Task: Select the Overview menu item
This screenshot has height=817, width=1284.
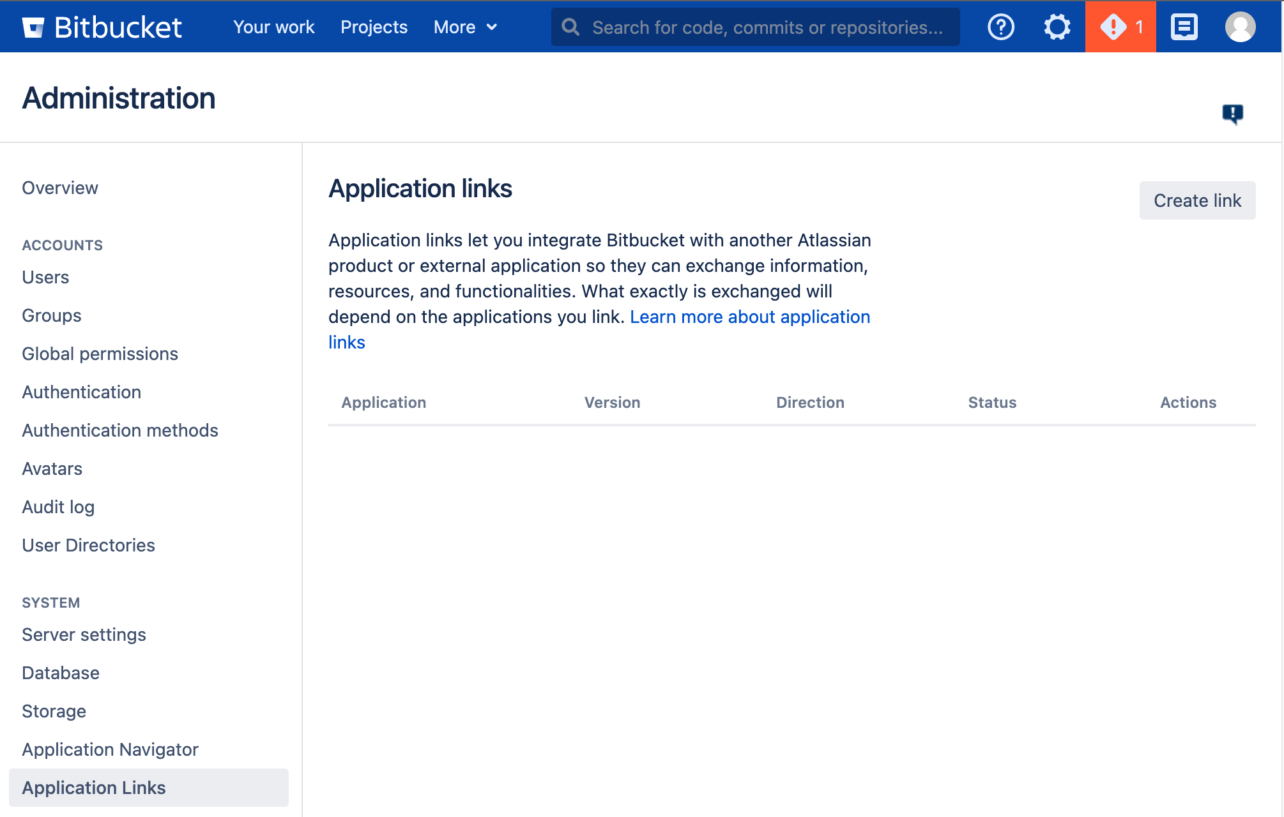Action: [x=60, y=187]
